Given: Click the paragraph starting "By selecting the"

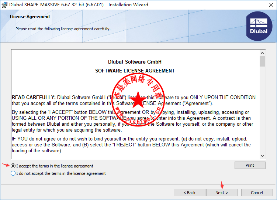Looking at the screenshot, I should tap(132, 121).
